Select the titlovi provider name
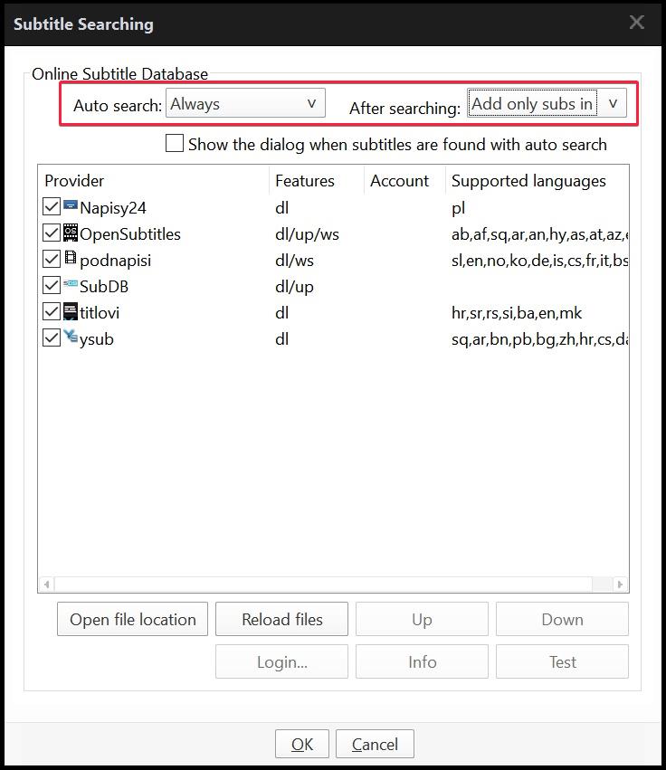The height and width of the screenshot is (770, 666). (100, 312)
